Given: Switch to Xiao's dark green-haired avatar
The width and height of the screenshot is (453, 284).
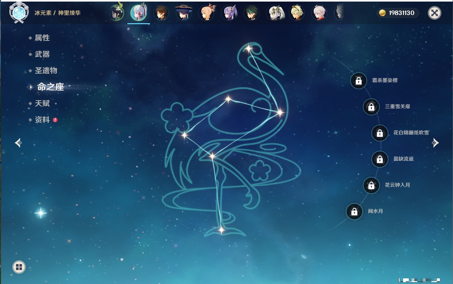Looking at the screenshot, I should 252,13.
